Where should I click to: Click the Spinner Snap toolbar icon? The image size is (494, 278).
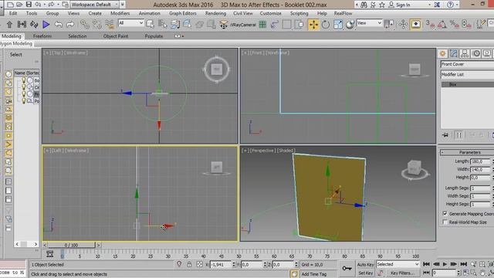466,24
